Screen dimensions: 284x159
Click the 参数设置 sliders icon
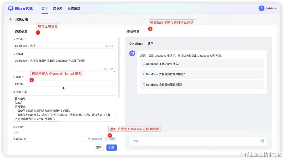[x=89, y=139]
